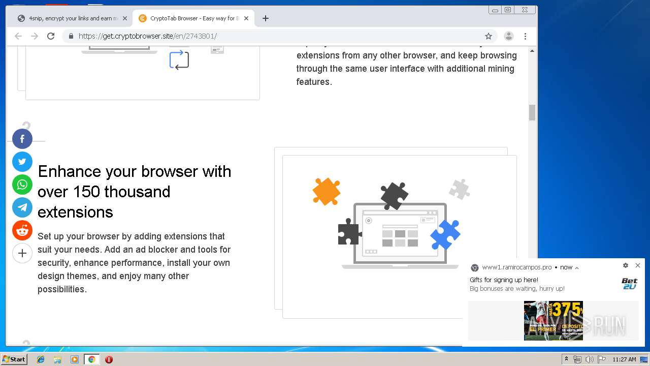The height and width of the screenshot is (366, 650).
Task: Open the Opera icon in taskbar
Action: 109,359
